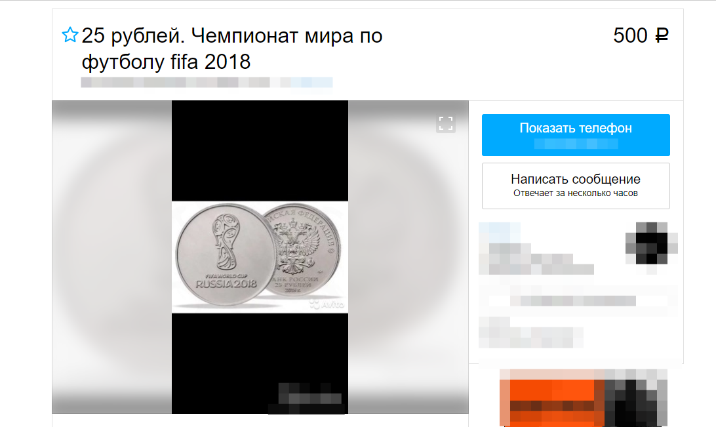Open the orange advertisement banner
Viewport: 716px width, 427px height.
[x=584, y=397]
